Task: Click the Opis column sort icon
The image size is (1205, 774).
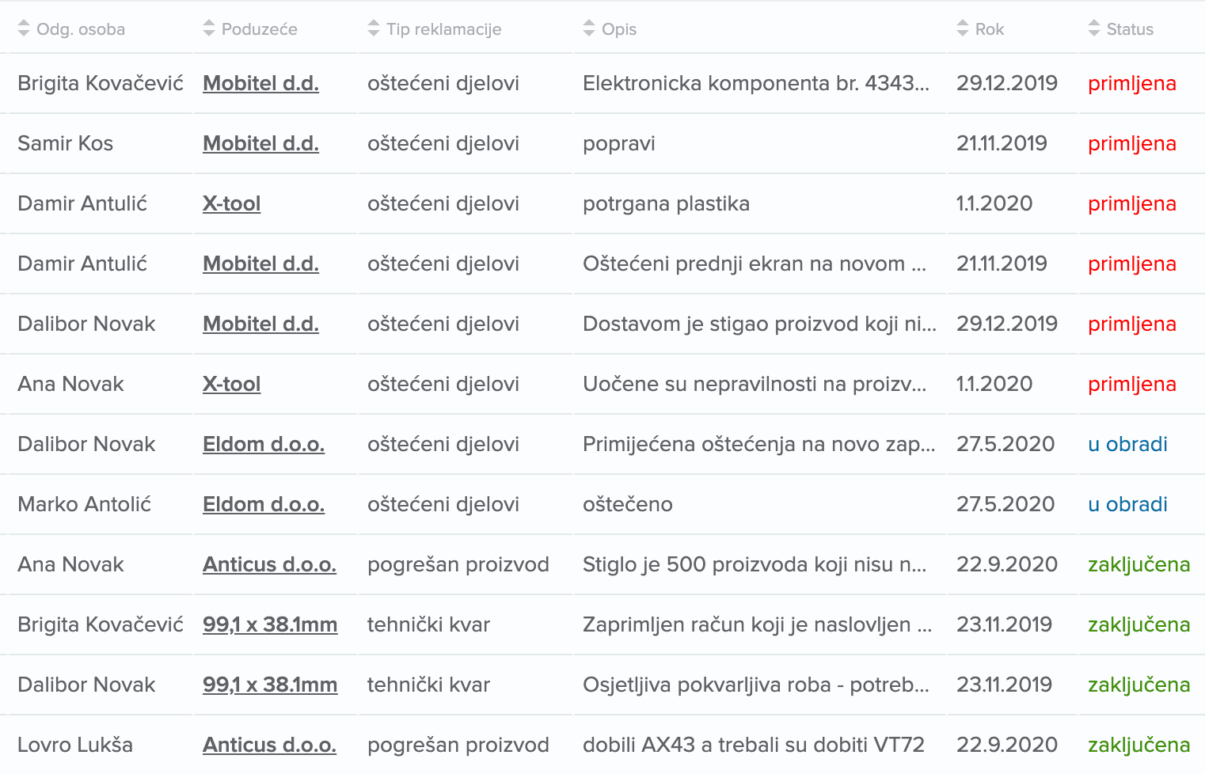Action: click(x=589, y=28)
